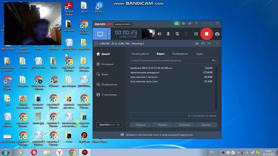Open Chrome from the taskbar
Screen dimensions: 278x156
[72, 152]
